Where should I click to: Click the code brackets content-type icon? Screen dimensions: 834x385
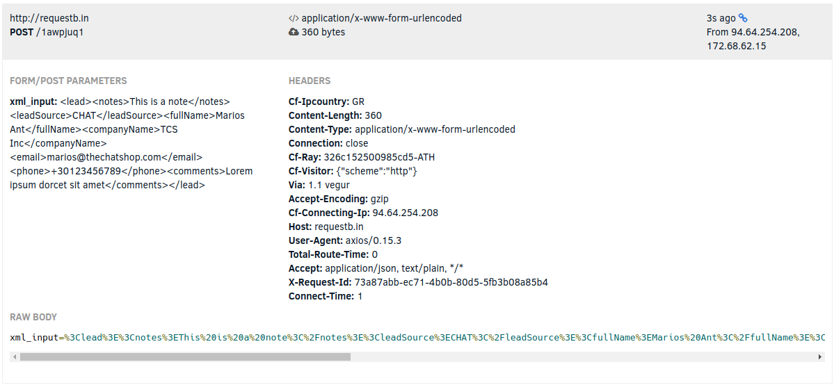(293, 19)
